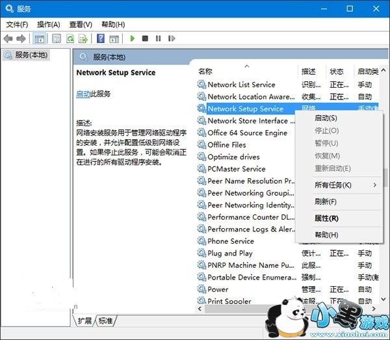Click the Back arrow in the toolbar
This screenshot has height=340, width=390.
[9, 39]
